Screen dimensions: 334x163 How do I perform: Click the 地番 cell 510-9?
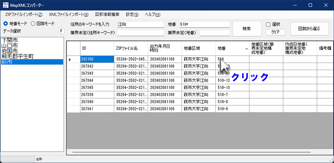(x=233, y=109)
